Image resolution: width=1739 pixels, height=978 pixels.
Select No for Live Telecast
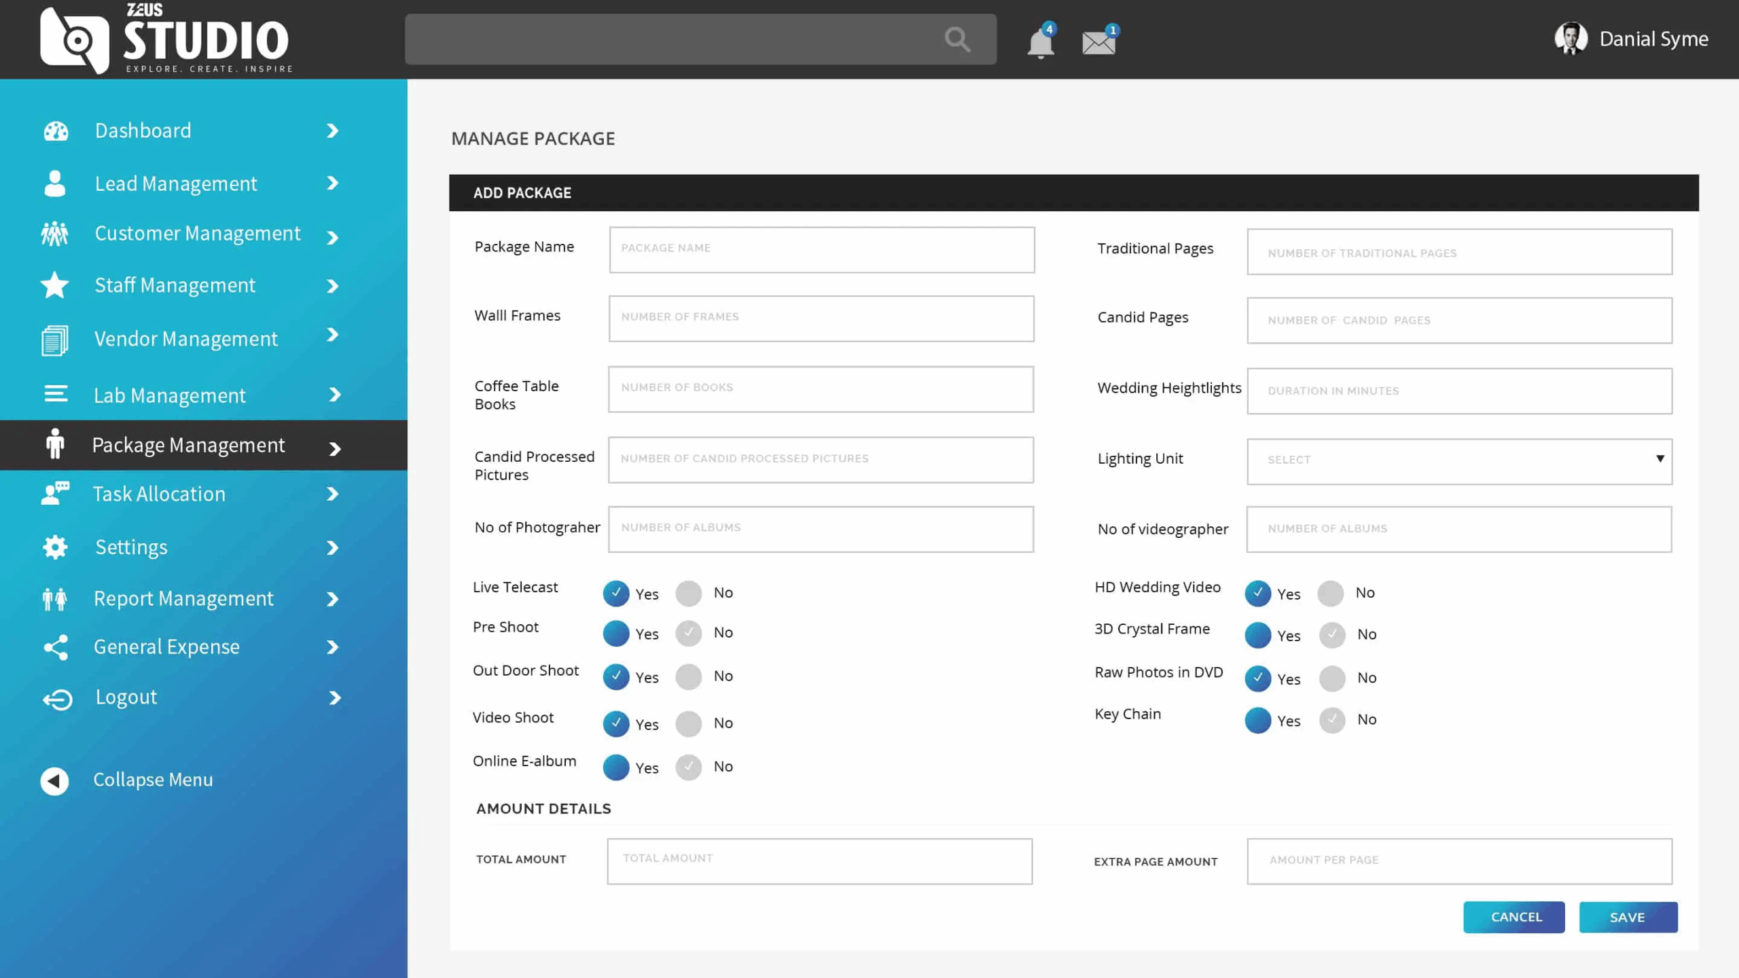pos(688,593)
